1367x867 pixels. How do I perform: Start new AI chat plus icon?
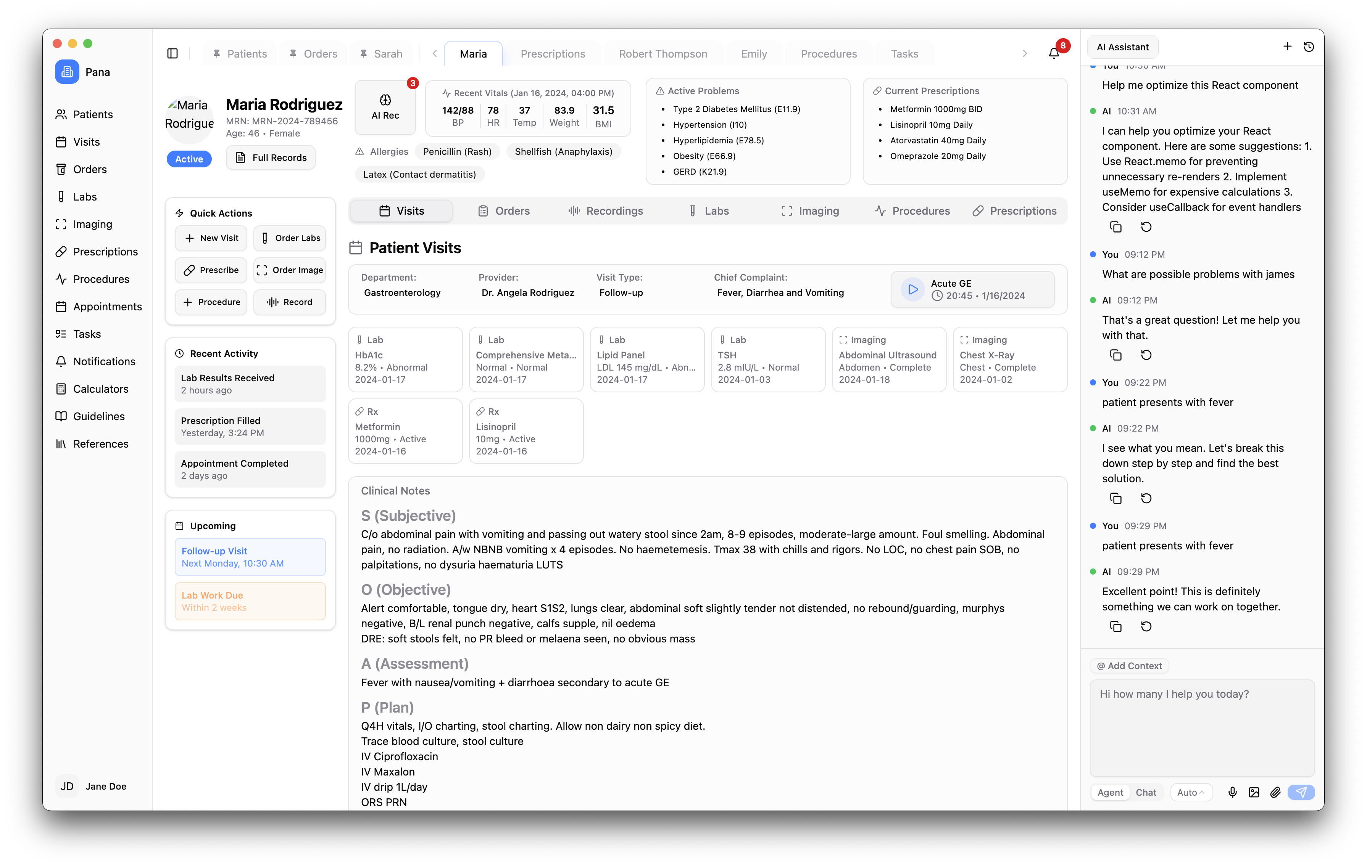click(x=1287, y=47)
